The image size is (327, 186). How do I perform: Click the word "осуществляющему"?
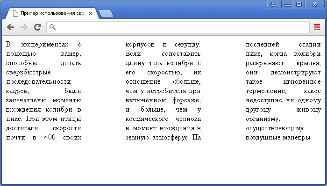coord(275,128)
